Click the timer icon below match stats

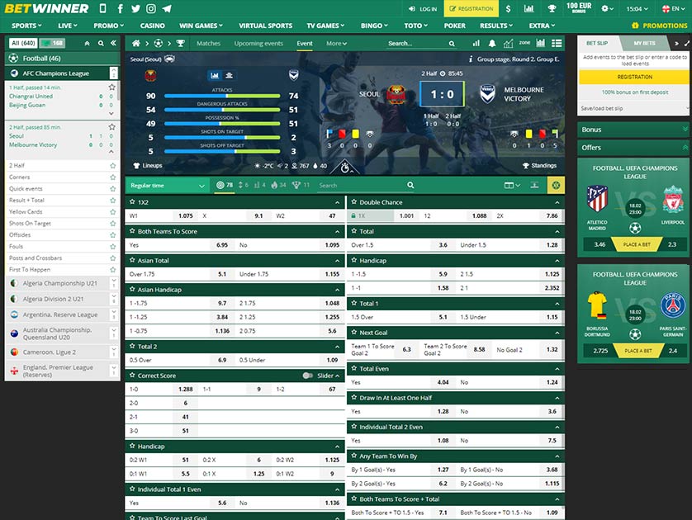click(x=345, y=168)
